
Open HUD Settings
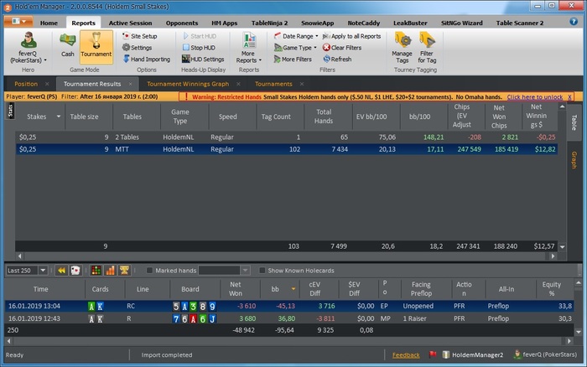[203, 59]
